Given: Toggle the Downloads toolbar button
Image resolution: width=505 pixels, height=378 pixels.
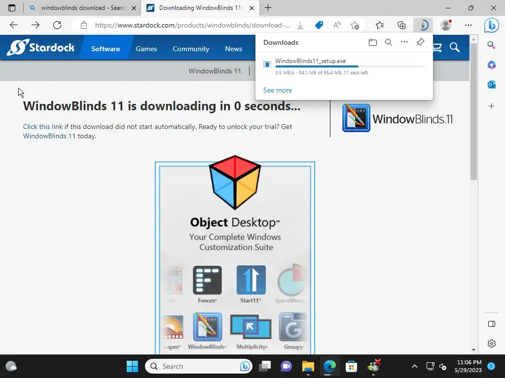Looking at the screenshot, I should (423, 25).
